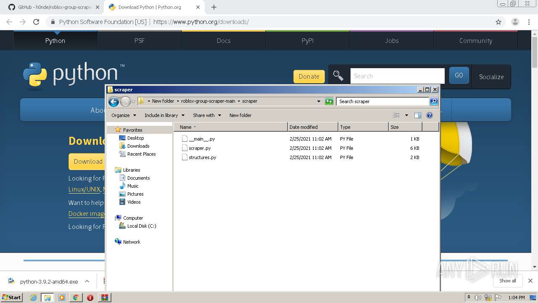Toggle the Explorer preview pane
The width and height of the screenshot is (538, 303).
pos(417,115)
